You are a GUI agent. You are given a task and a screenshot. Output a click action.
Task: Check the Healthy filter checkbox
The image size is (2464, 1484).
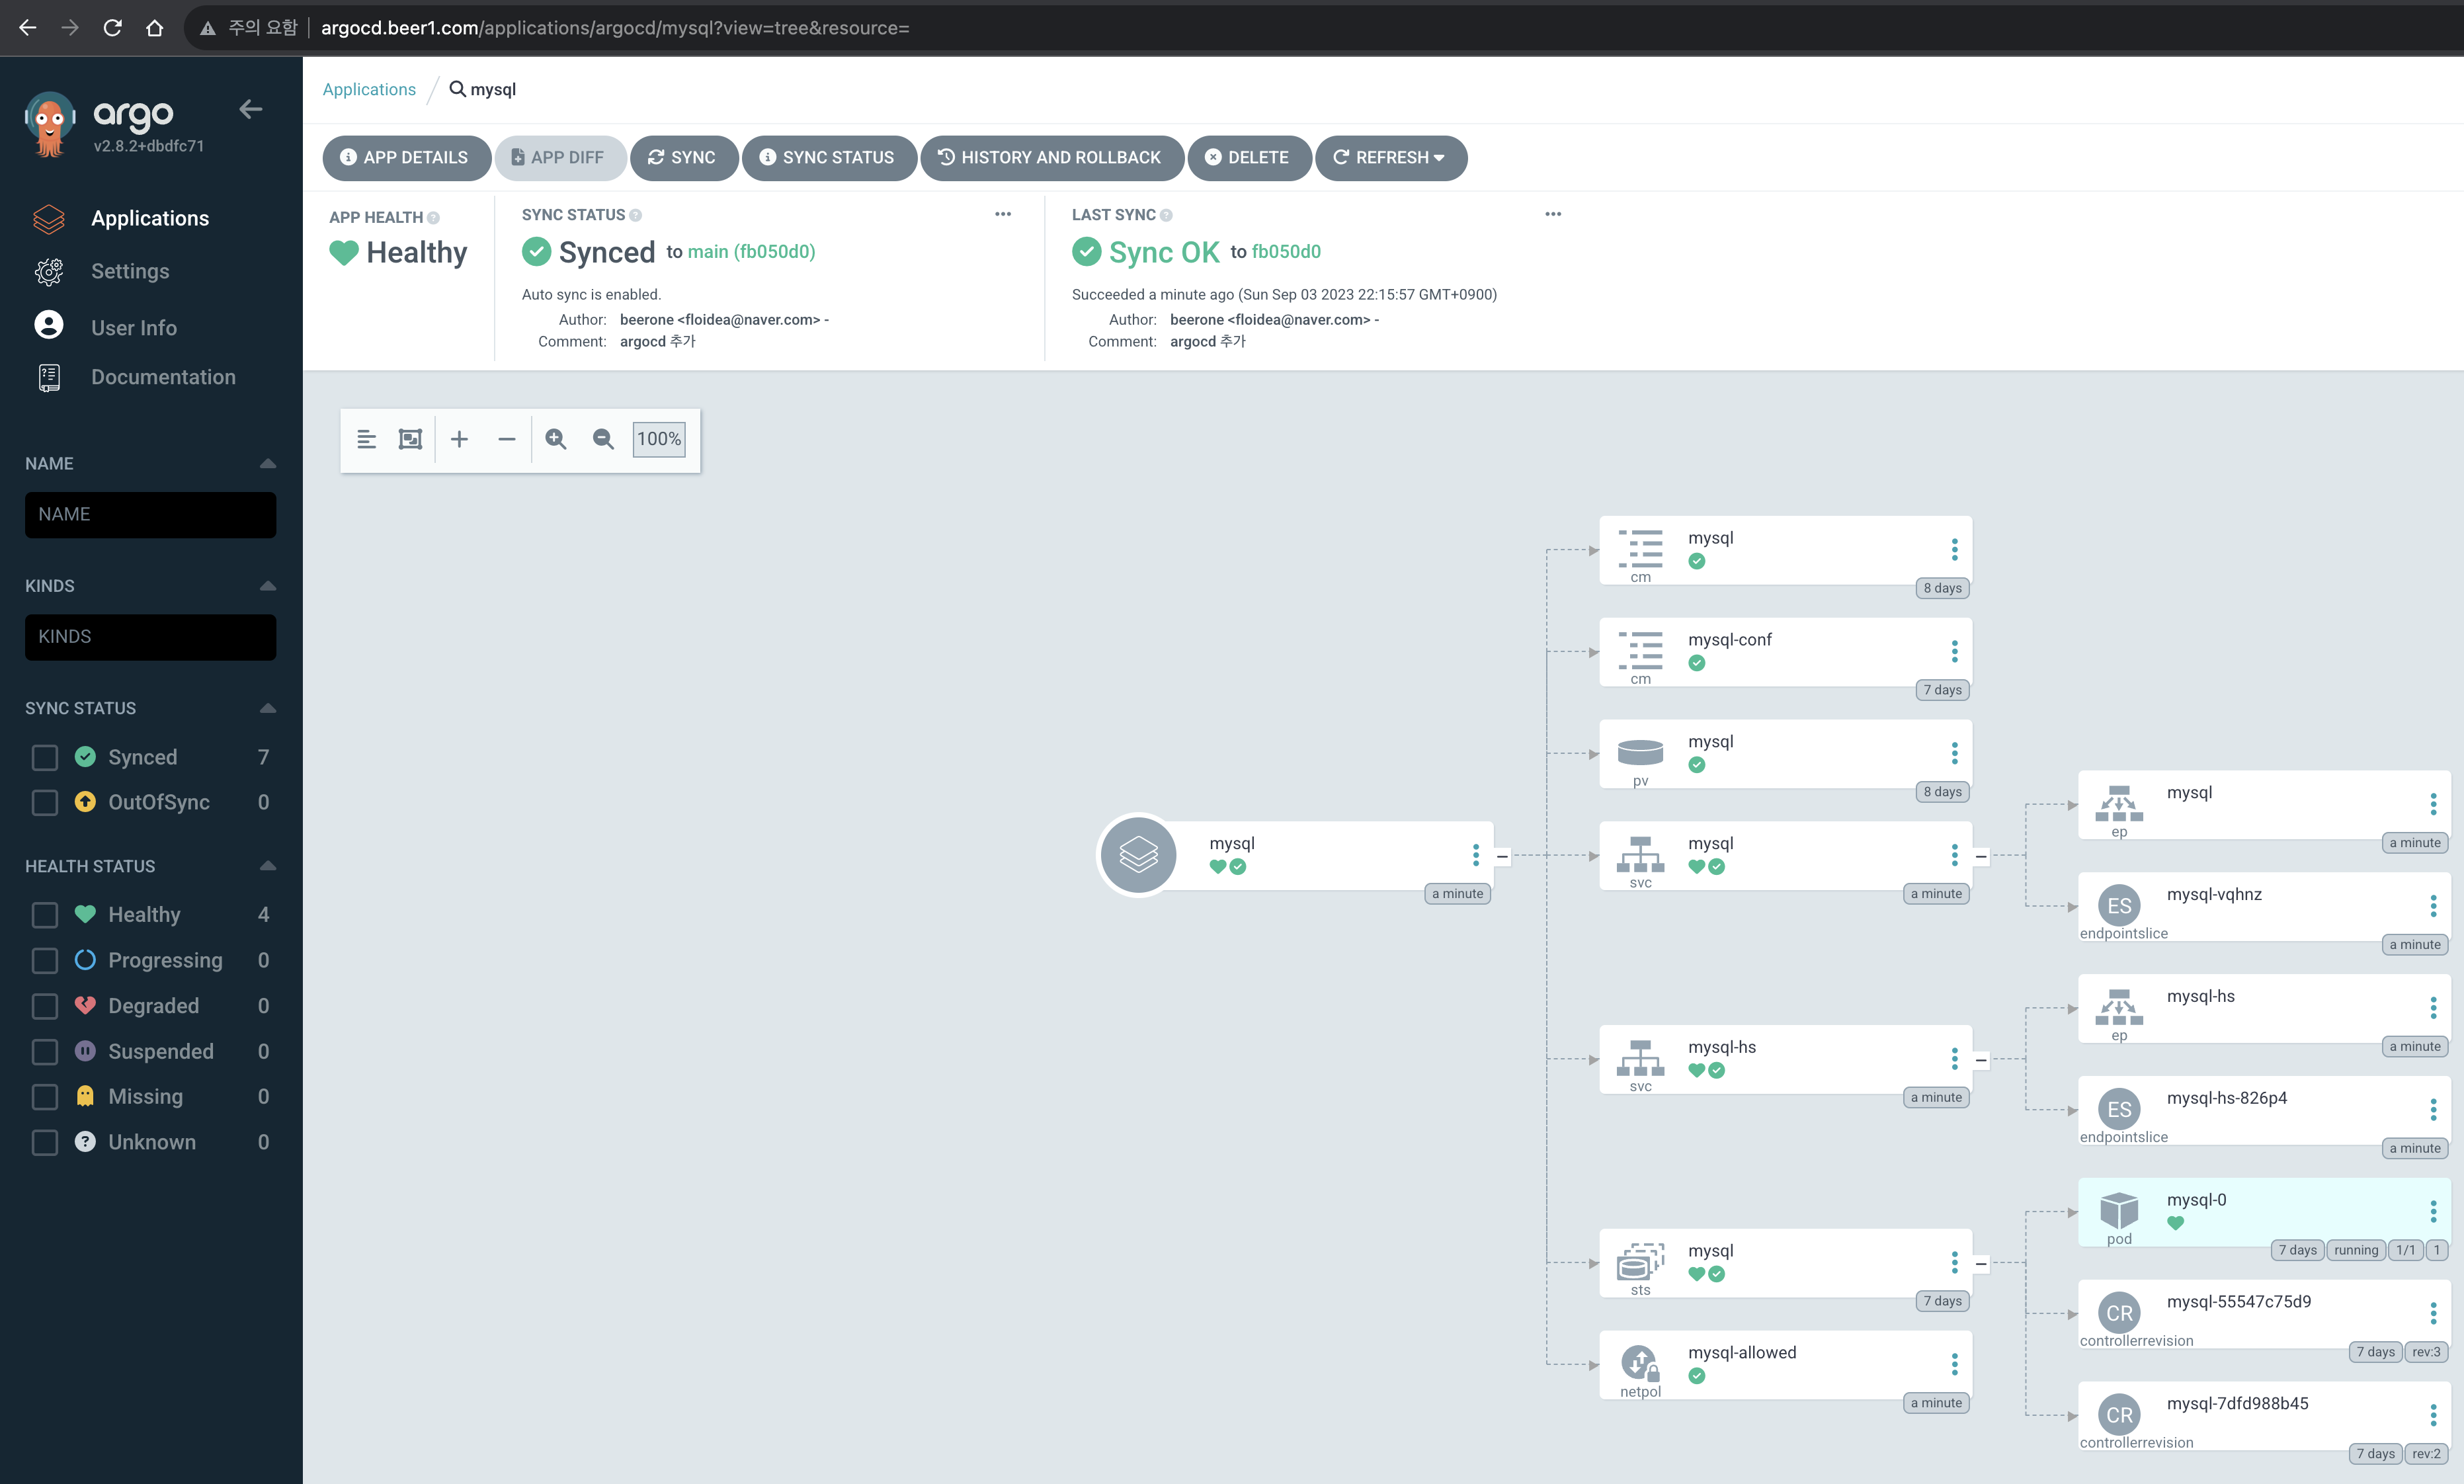tap(45, 915)
